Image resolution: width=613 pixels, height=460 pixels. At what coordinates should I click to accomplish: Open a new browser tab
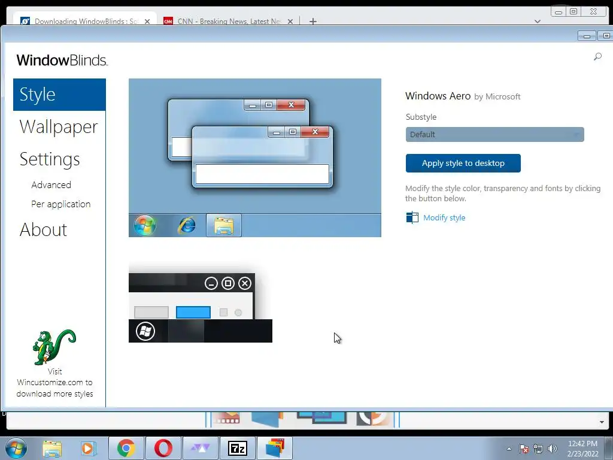point(312,22)
